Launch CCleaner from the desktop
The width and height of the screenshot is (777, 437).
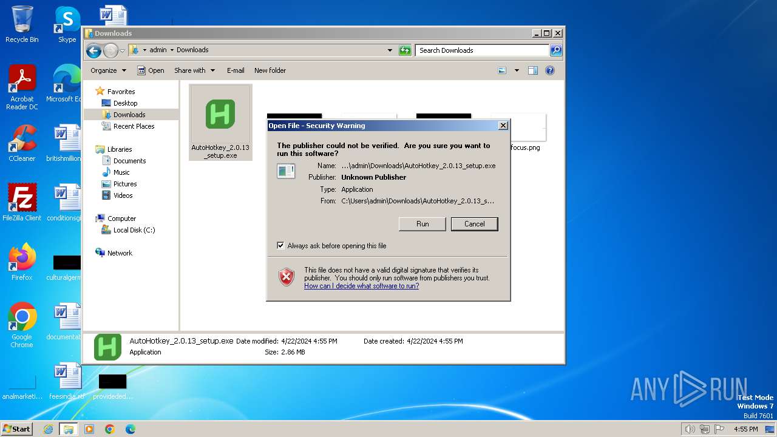pyautogui.click(x=22, y=143)
